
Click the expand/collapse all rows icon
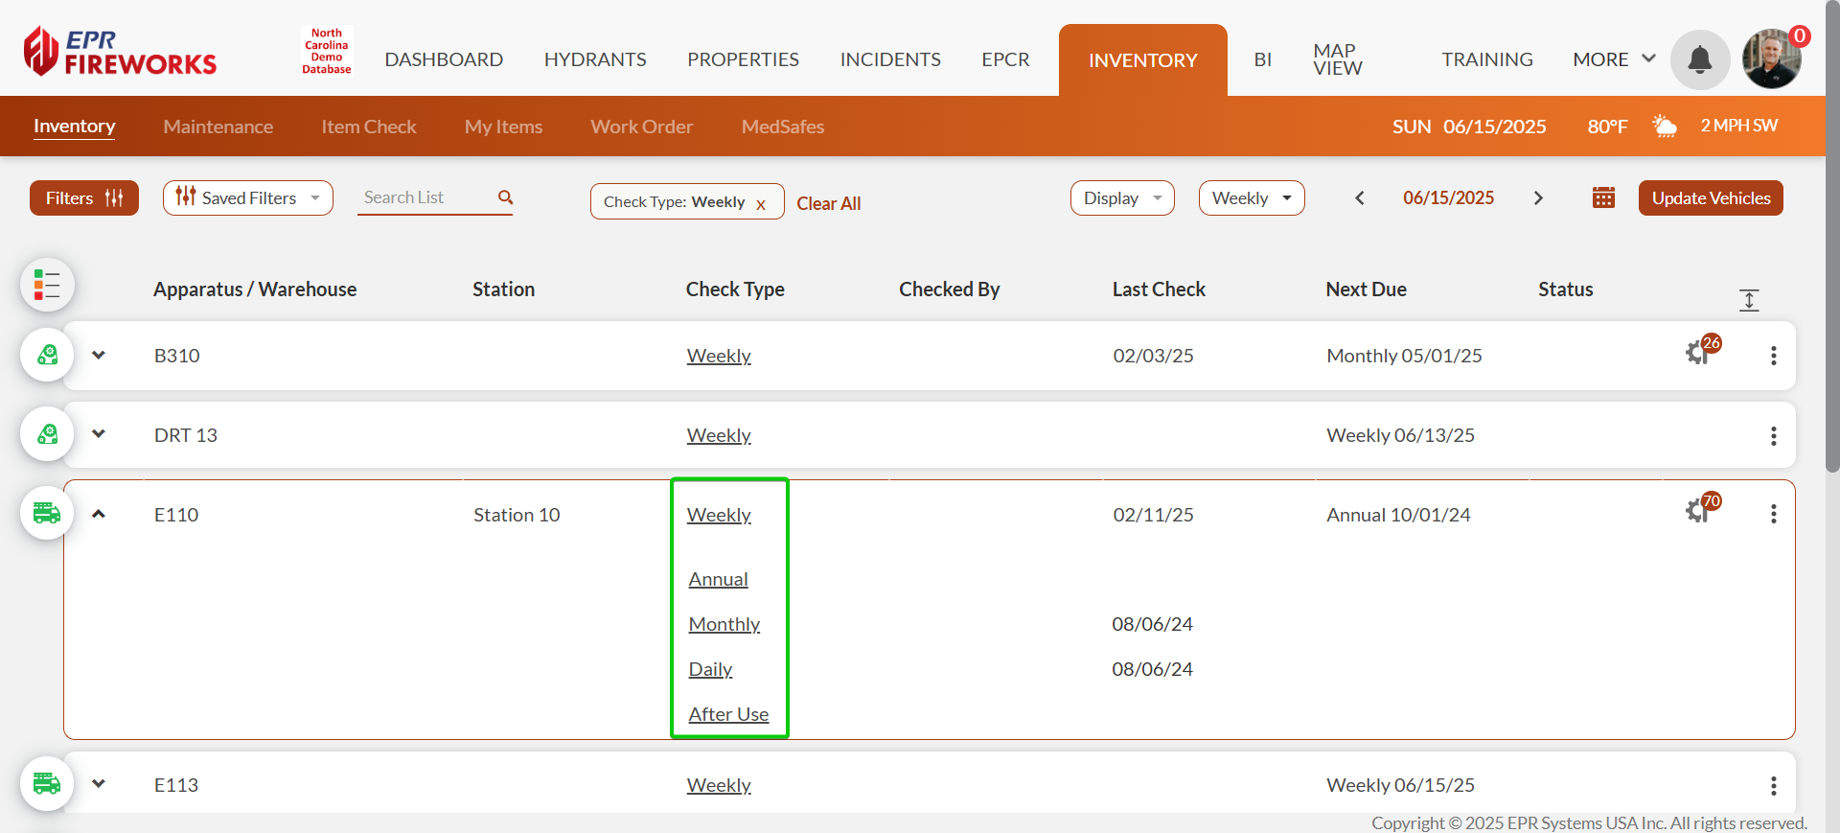point(1749,300)
